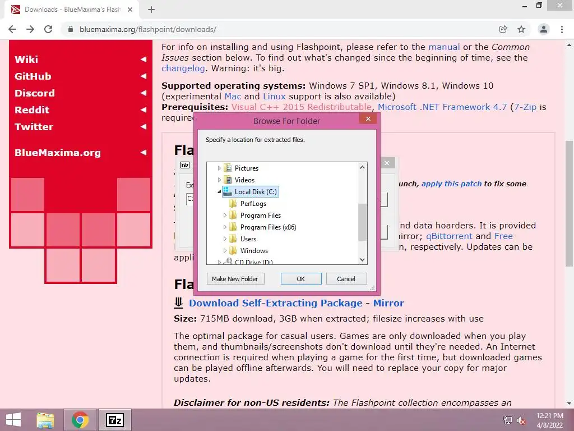Open a new browser tab

[151, 10]
